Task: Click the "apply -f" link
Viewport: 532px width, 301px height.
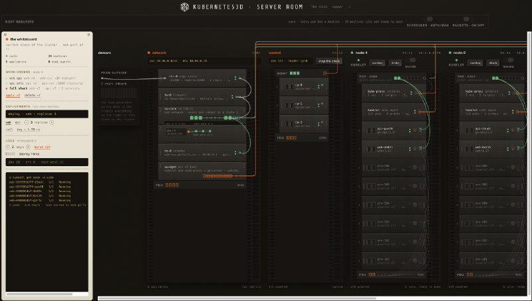Action: coord(13,95)
